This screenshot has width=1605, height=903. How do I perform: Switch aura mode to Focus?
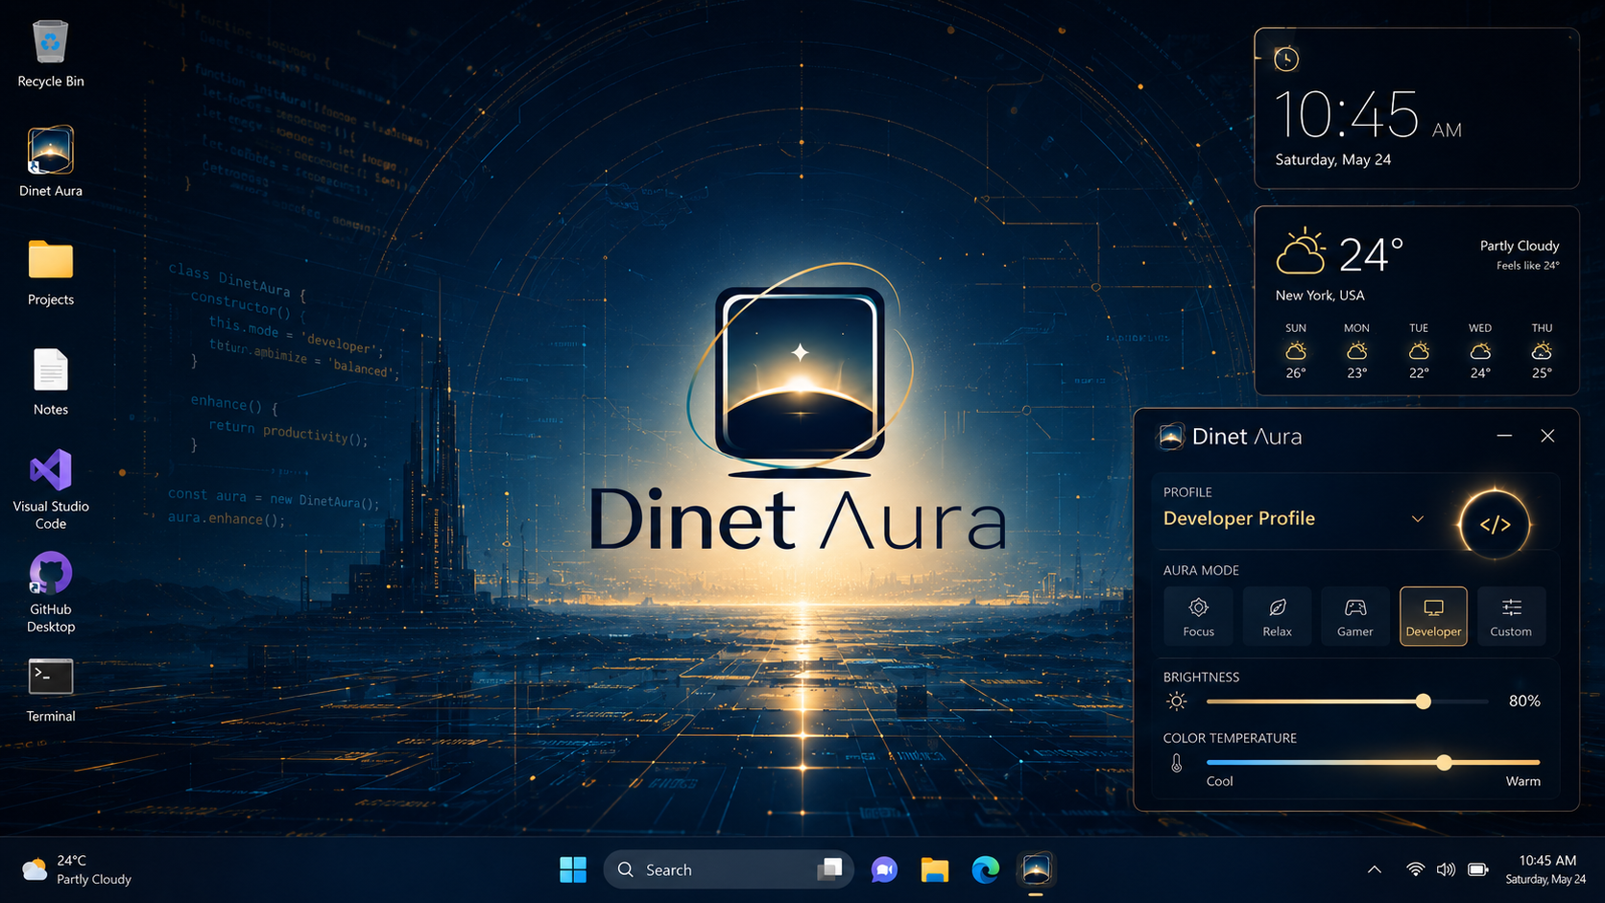[1198, 616]
